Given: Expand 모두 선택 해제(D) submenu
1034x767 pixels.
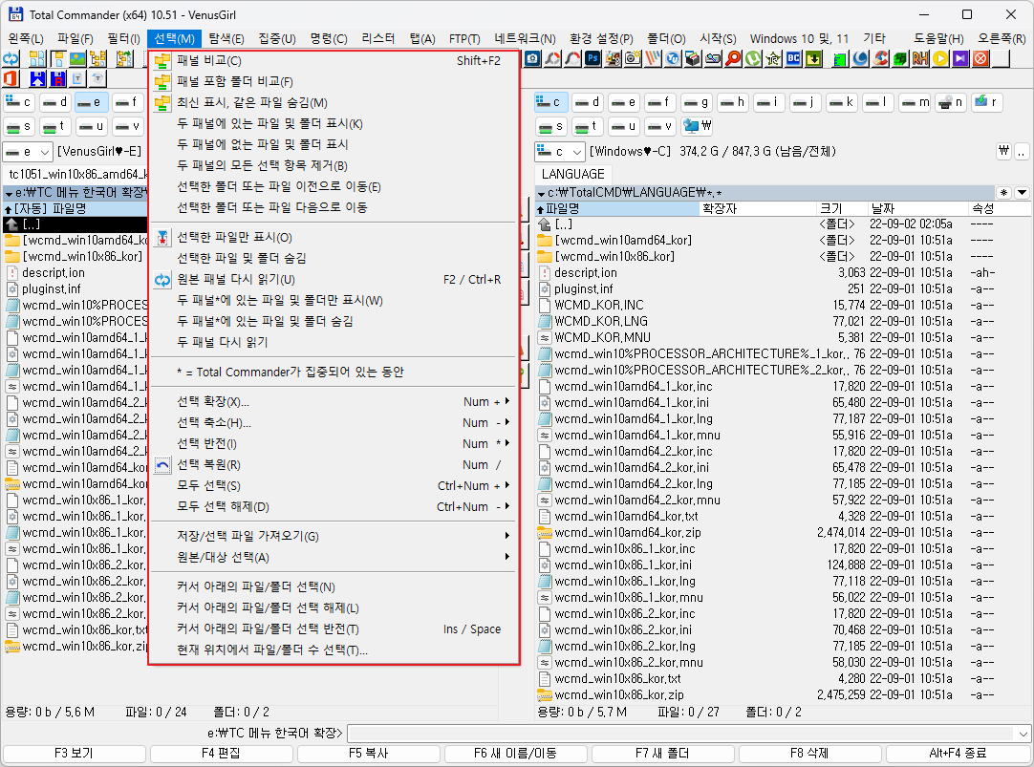Looking at the screenshot, I should pos(507,507).
